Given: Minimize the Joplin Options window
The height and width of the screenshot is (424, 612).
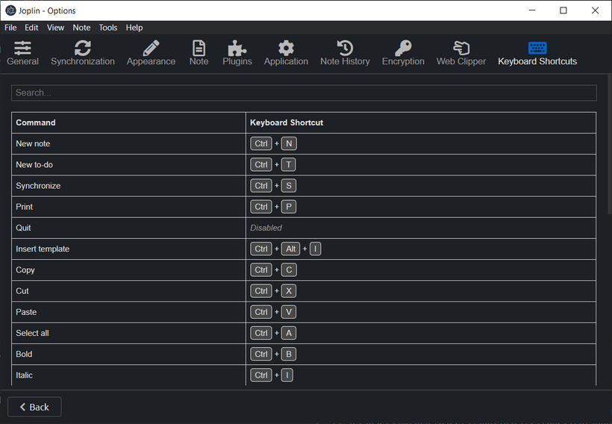Looking at the screenshot, I should click(x=532, y=10).
